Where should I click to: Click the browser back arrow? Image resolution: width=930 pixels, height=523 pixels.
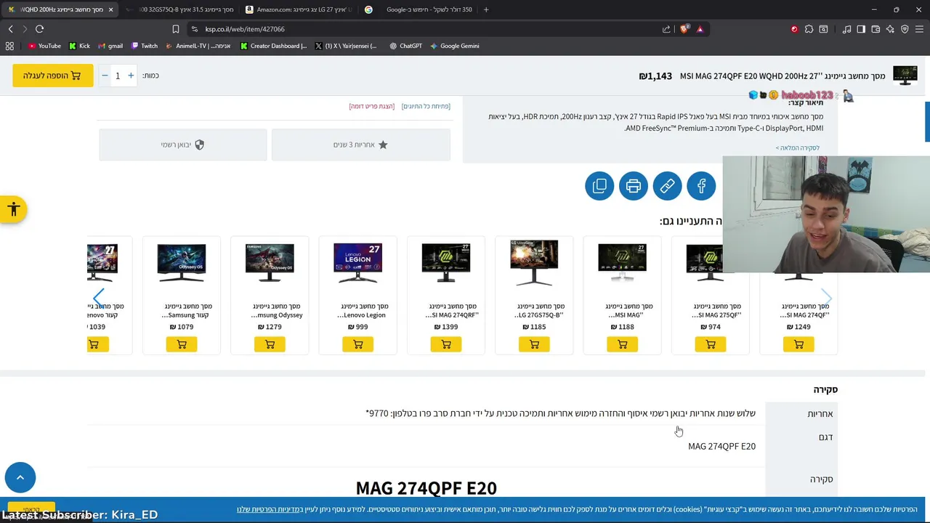pos(10,29)
